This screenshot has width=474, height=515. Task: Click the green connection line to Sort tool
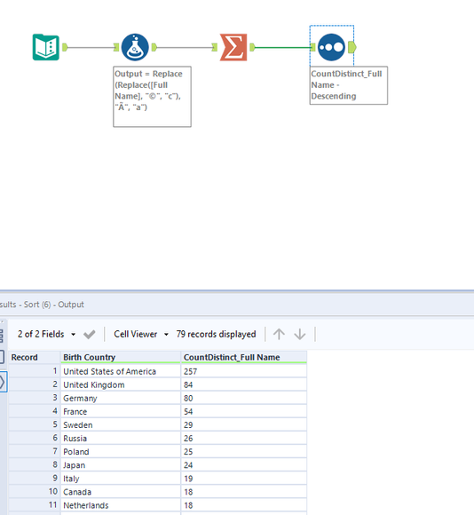pyautogui.click(x=282, y=47)
